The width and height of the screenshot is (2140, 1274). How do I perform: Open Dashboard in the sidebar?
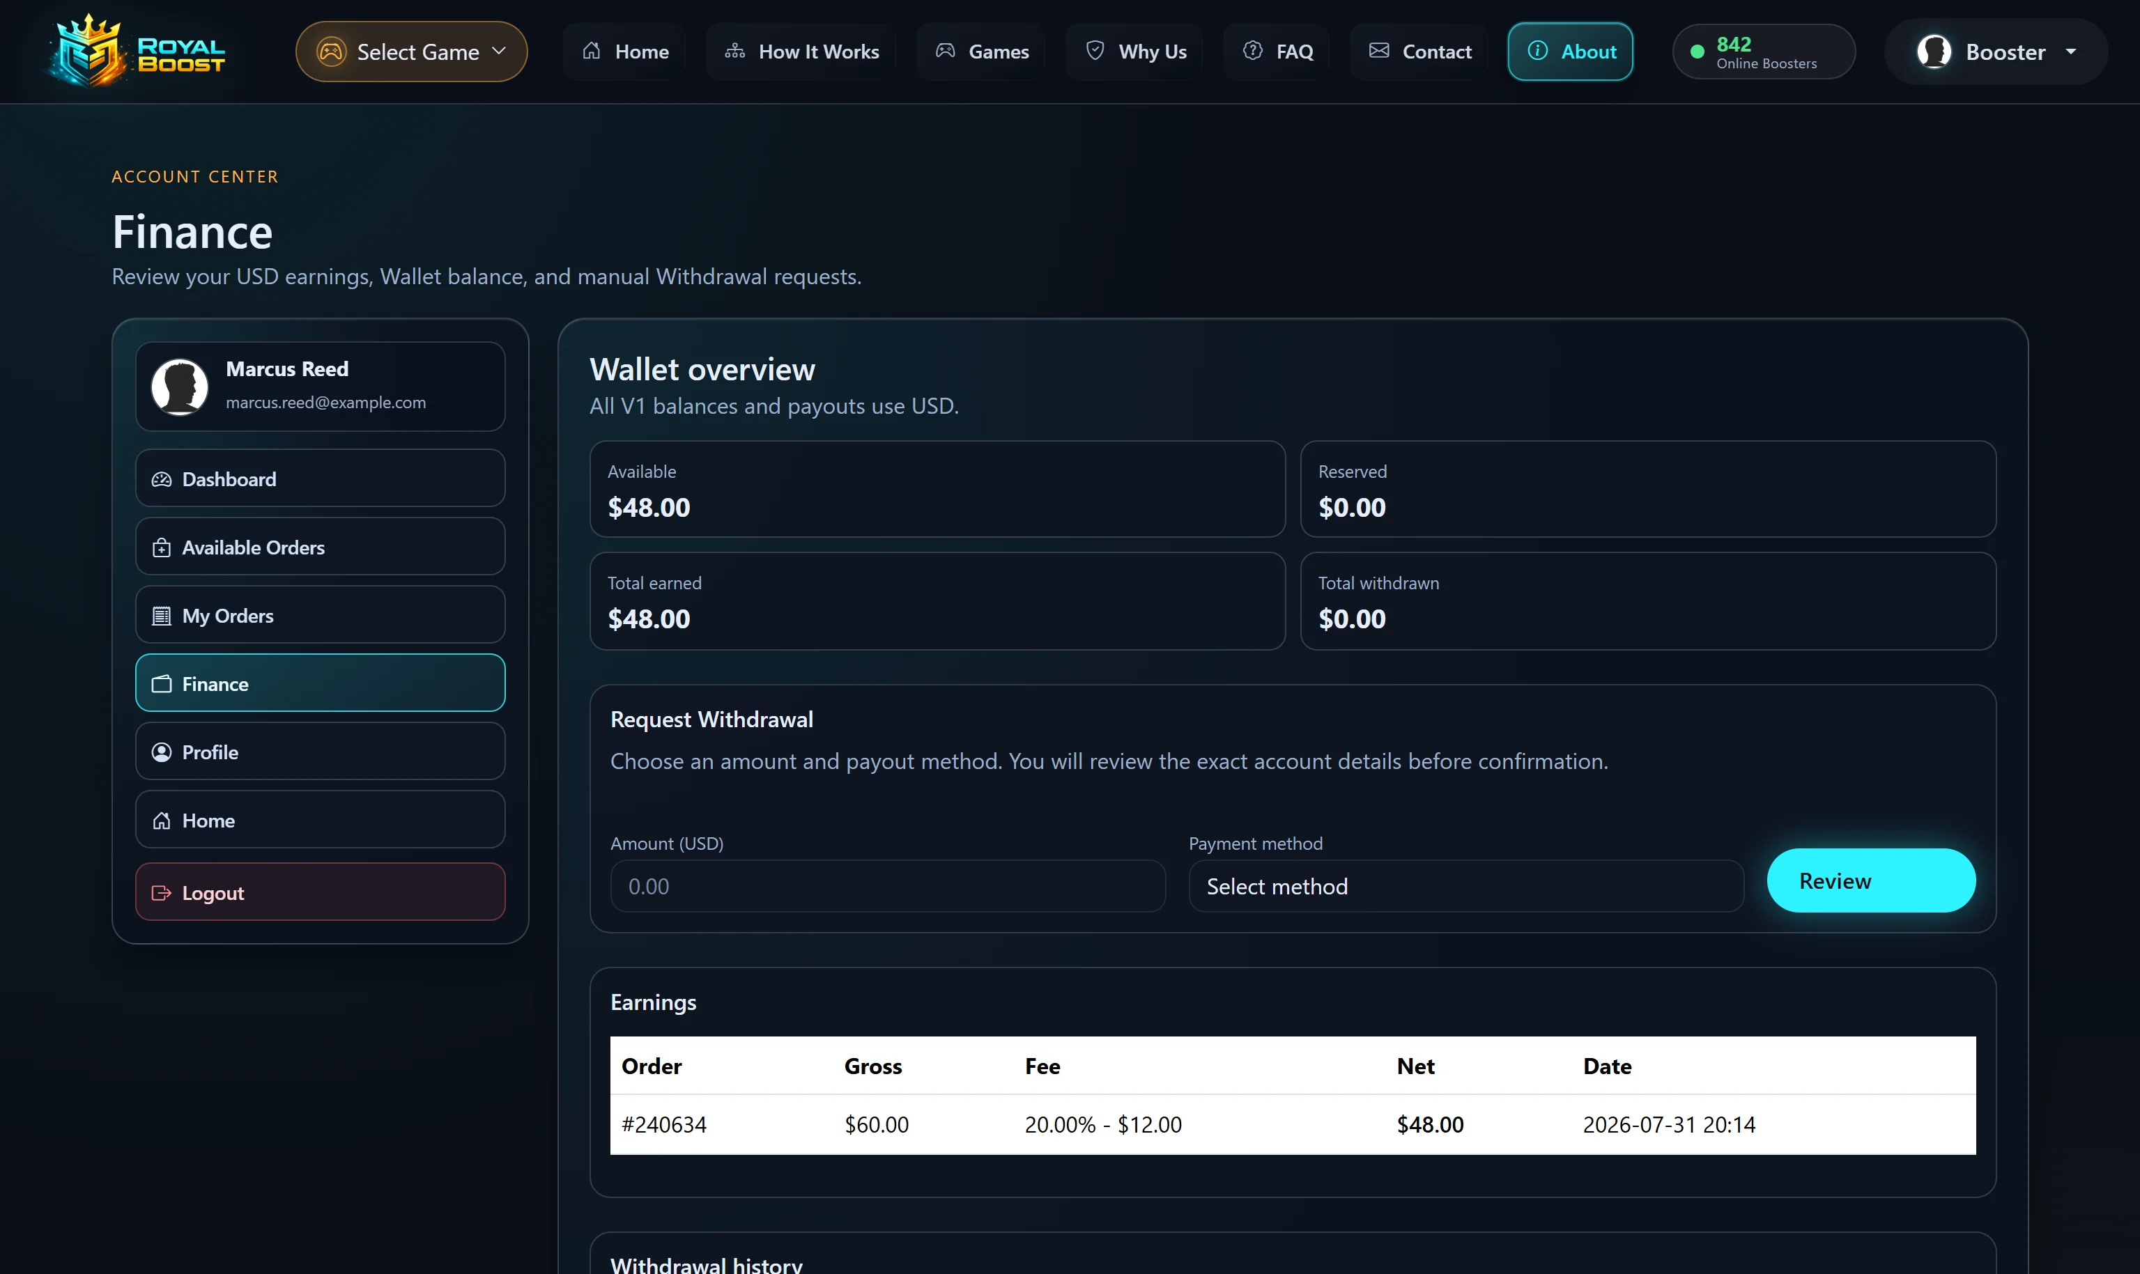click(321, 478)
